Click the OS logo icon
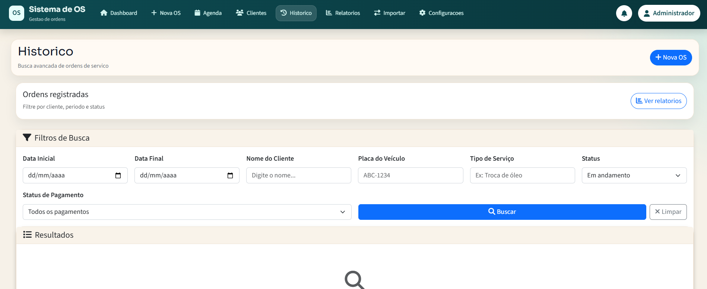 [x=16, y=13]
